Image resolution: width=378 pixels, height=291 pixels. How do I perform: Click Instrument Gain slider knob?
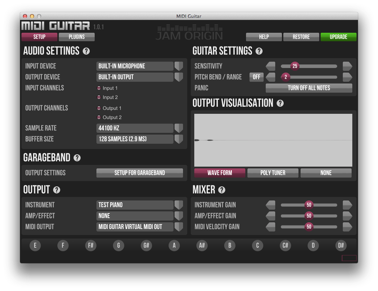309,205
